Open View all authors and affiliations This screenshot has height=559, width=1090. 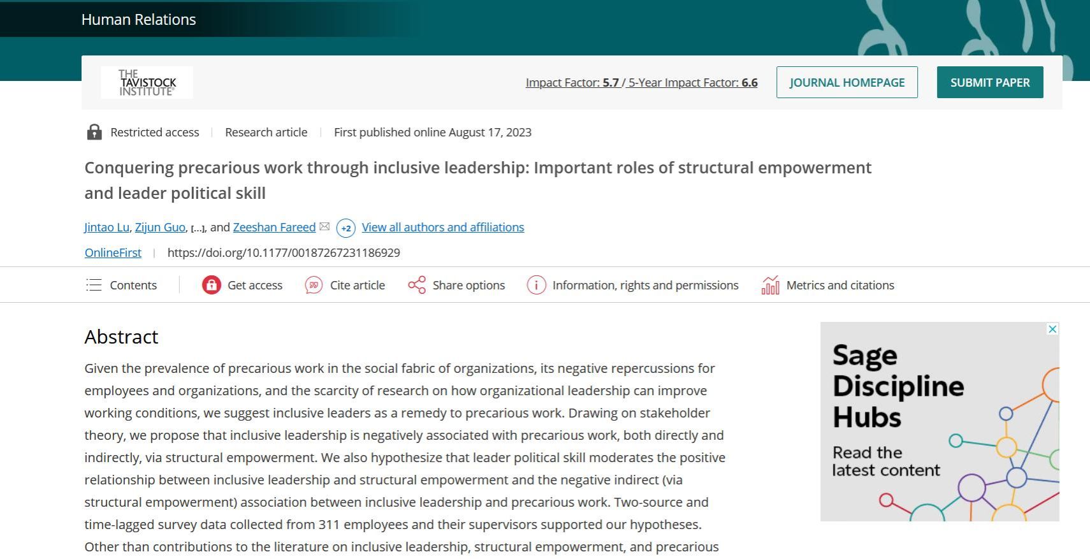click(442, 227)
